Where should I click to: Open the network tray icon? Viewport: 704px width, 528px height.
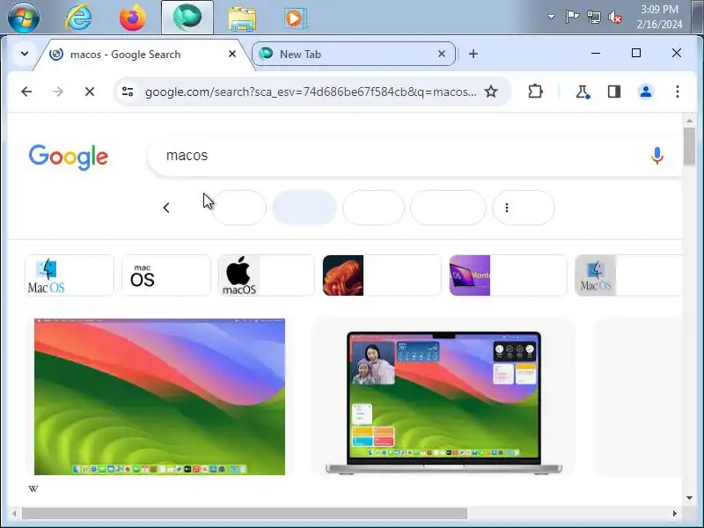(x=593, y=17)
